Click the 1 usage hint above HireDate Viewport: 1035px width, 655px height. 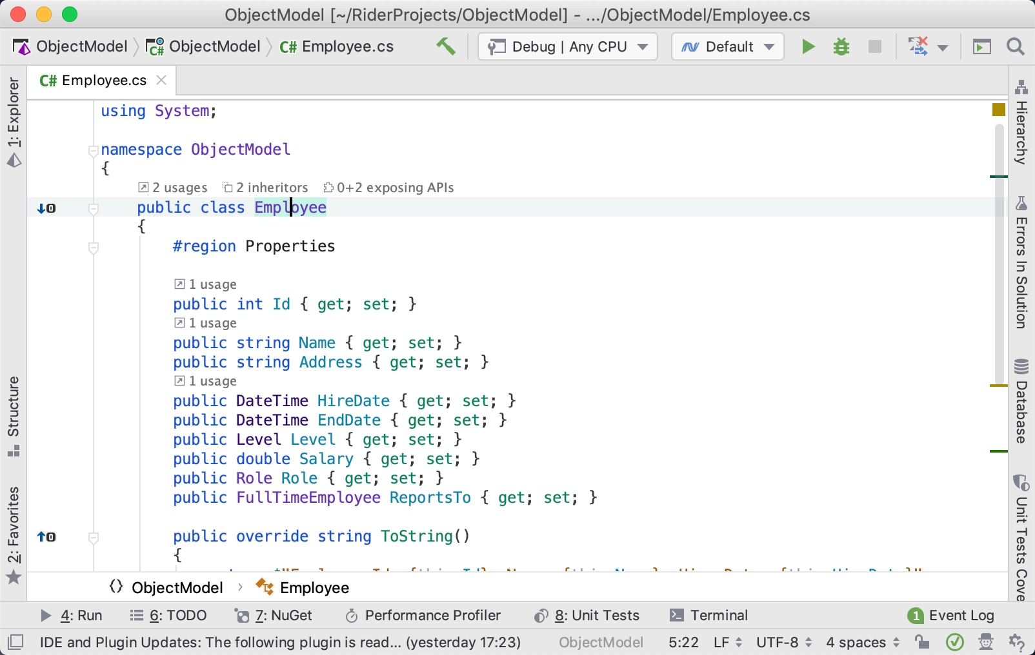205,381
